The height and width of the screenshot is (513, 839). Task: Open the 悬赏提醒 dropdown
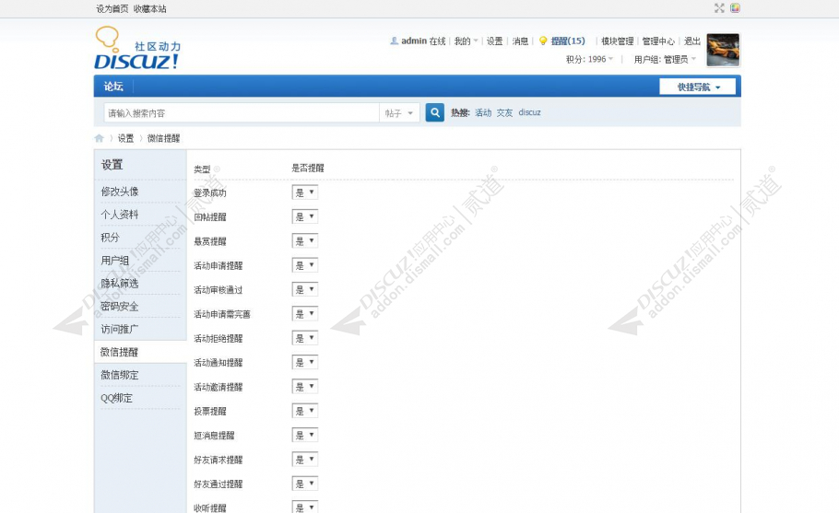[x=305, y=241]
